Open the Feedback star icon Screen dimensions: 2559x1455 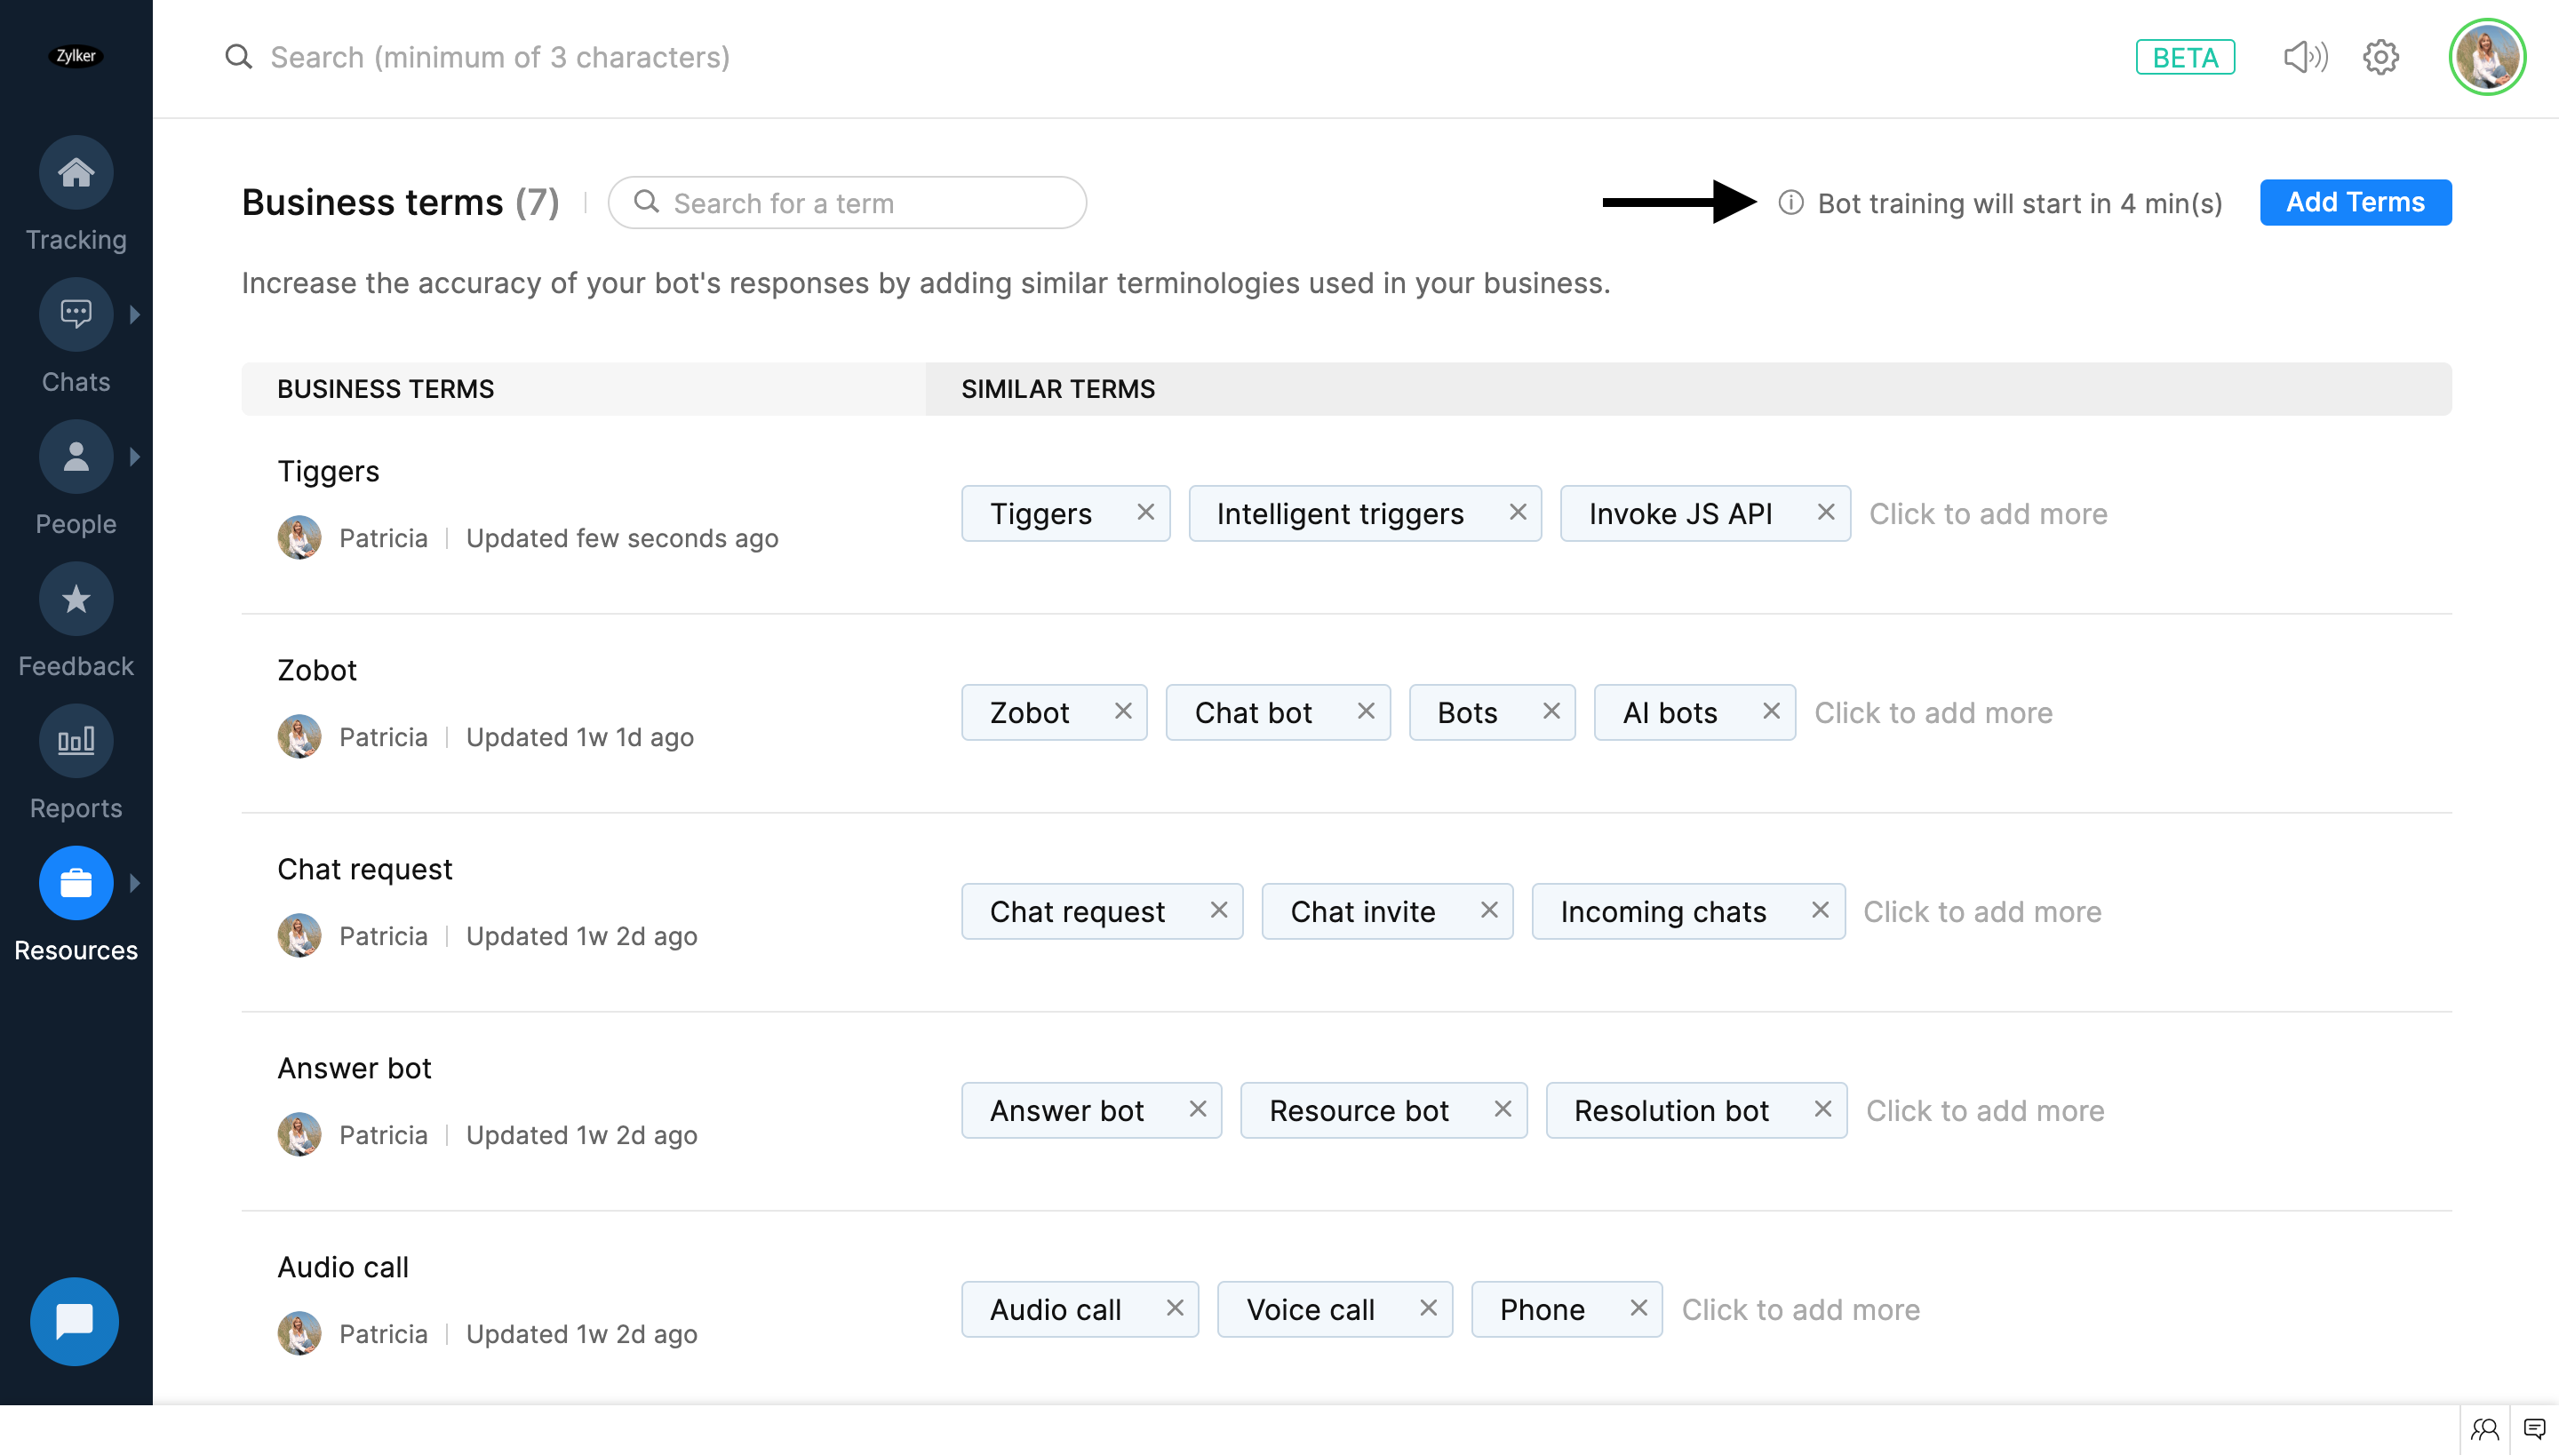click(76, 599)
